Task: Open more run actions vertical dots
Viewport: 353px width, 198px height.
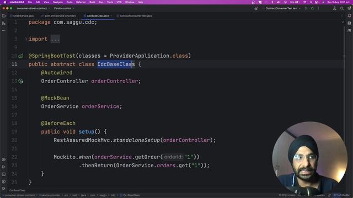Action: [x=319, y=8]
